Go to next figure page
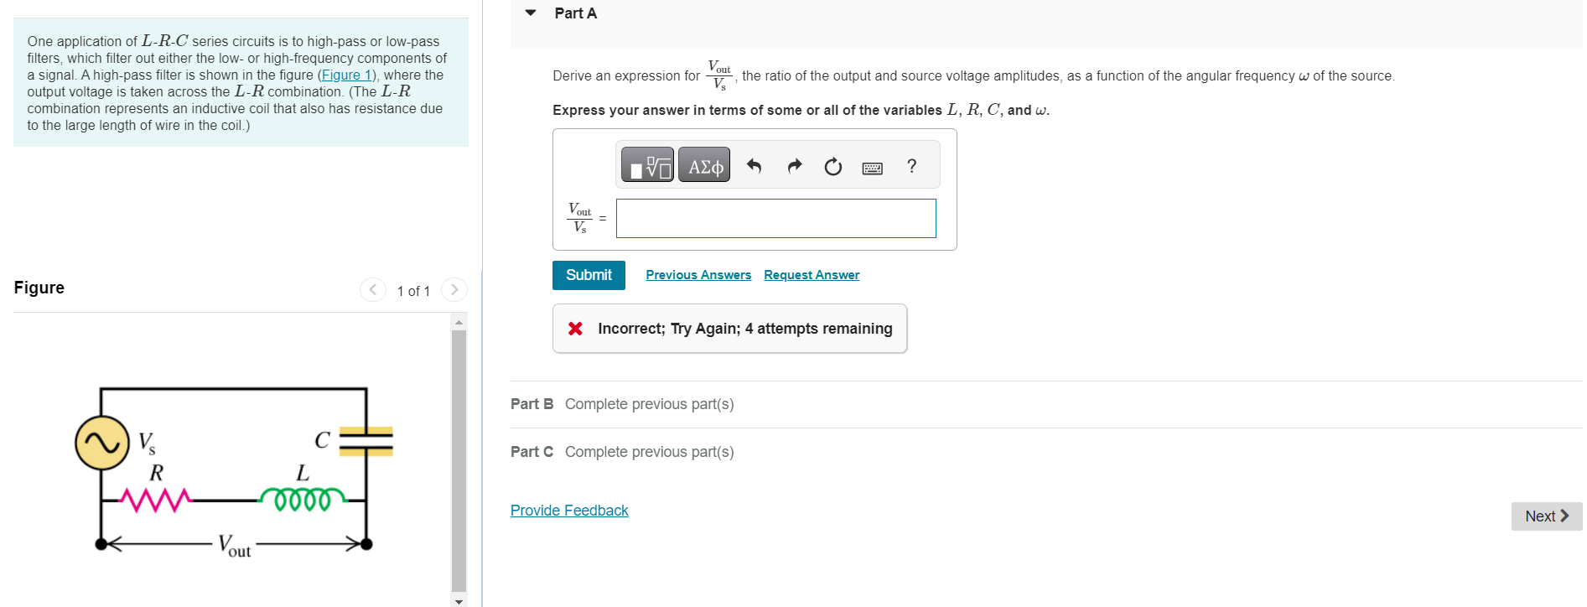Viewport: 1587px width, 607px height. [454, 289]
